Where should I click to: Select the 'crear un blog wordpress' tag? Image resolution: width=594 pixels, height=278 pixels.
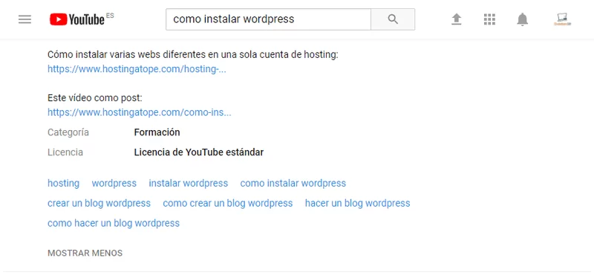[99, 203]
